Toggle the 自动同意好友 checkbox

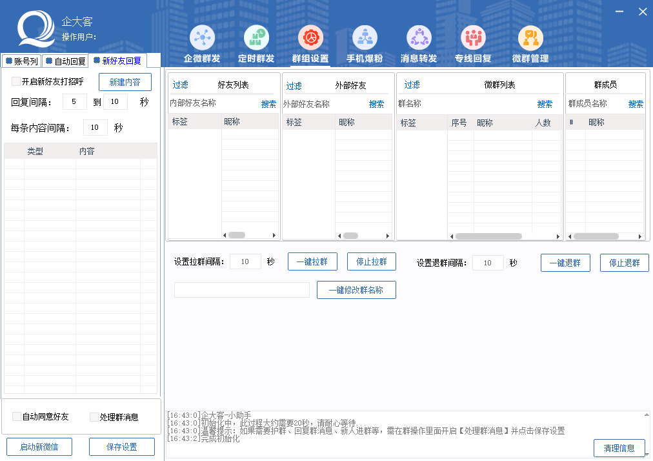[x=17, y=417]
